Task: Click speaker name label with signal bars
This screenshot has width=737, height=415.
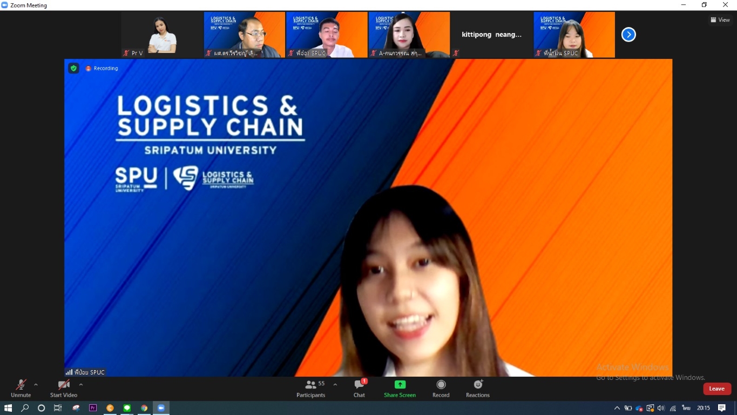Action: tap(85, 372)
